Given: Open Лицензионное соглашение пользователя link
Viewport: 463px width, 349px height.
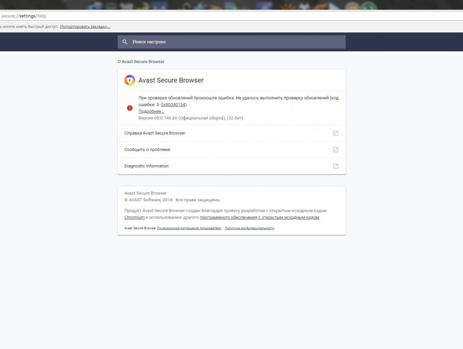Looking at the screenshot, I should point(189,228).
